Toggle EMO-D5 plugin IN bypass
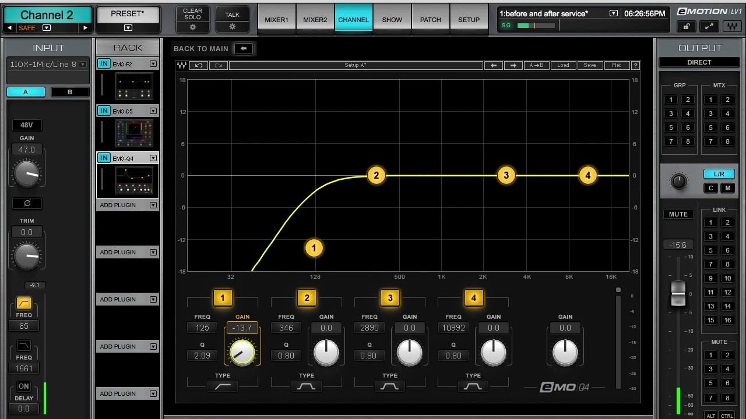Viewport: 746px width, 419px height. point(104,111)
